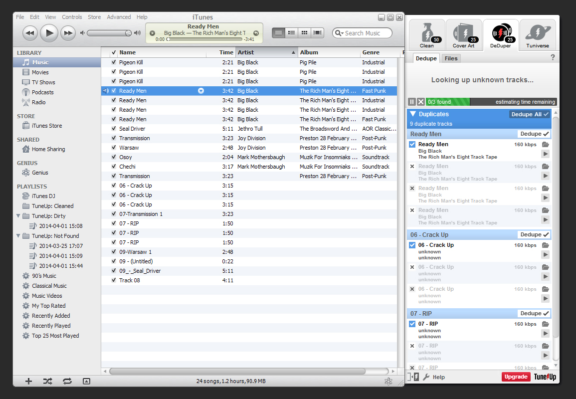The width and height of the screenshot is (576, 399).
Task: Uncheck the Seal Driver track checkbox
Action: tap(114, 129)
